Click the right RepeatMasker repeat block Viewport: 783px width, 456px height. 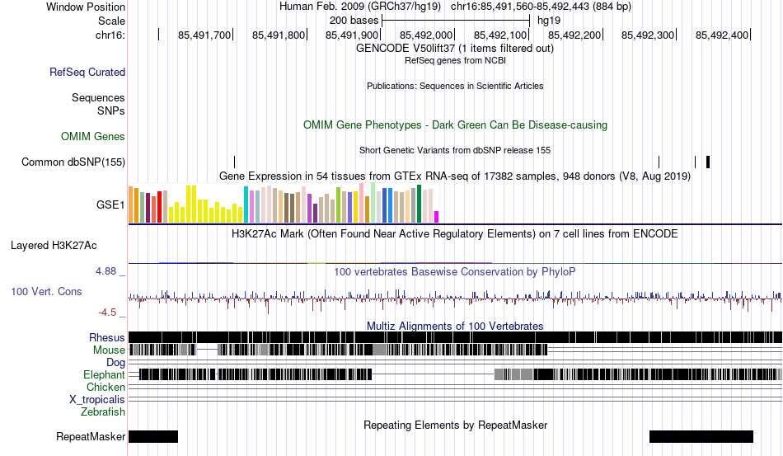click(x=701, y=436)
